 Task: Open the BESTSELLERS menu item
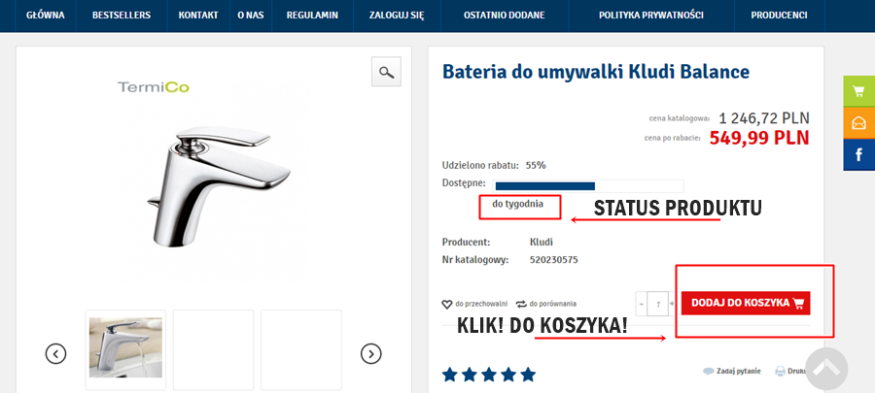point(122,16)
